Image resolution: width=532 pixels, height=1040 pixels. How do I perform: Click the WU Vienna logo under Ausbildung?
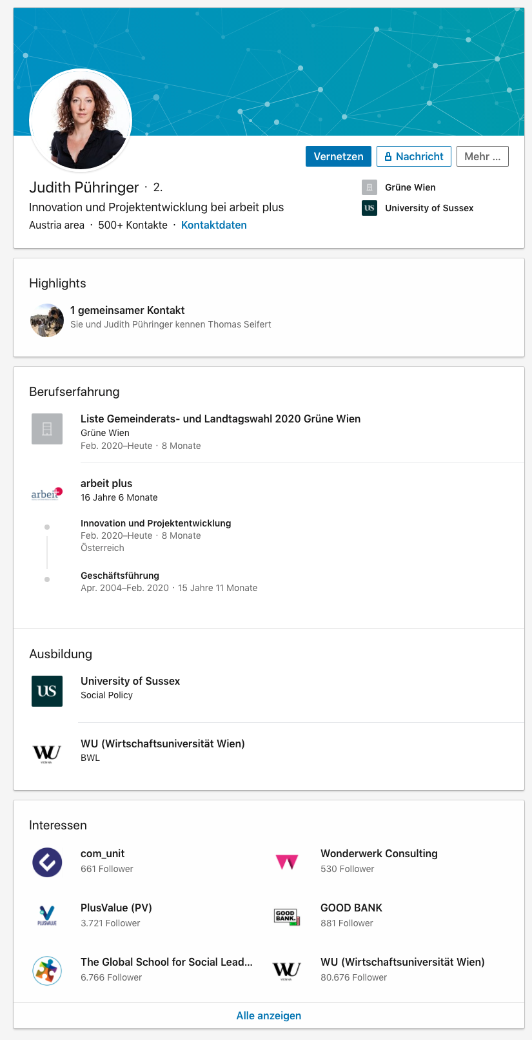pyautogui.click(x=47, y=753)
